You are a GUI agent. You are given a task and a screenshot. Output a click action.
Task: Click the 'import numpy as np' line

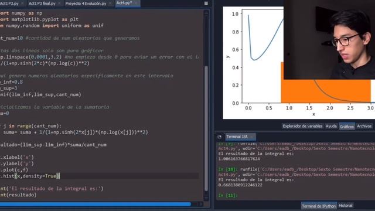(21, 13)
